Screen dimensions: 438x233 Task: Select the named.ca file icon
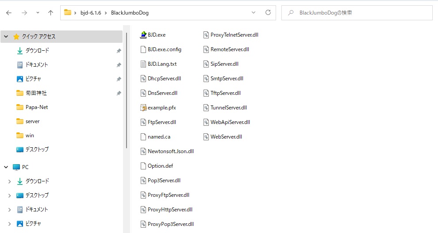click(x=143, y=136)
